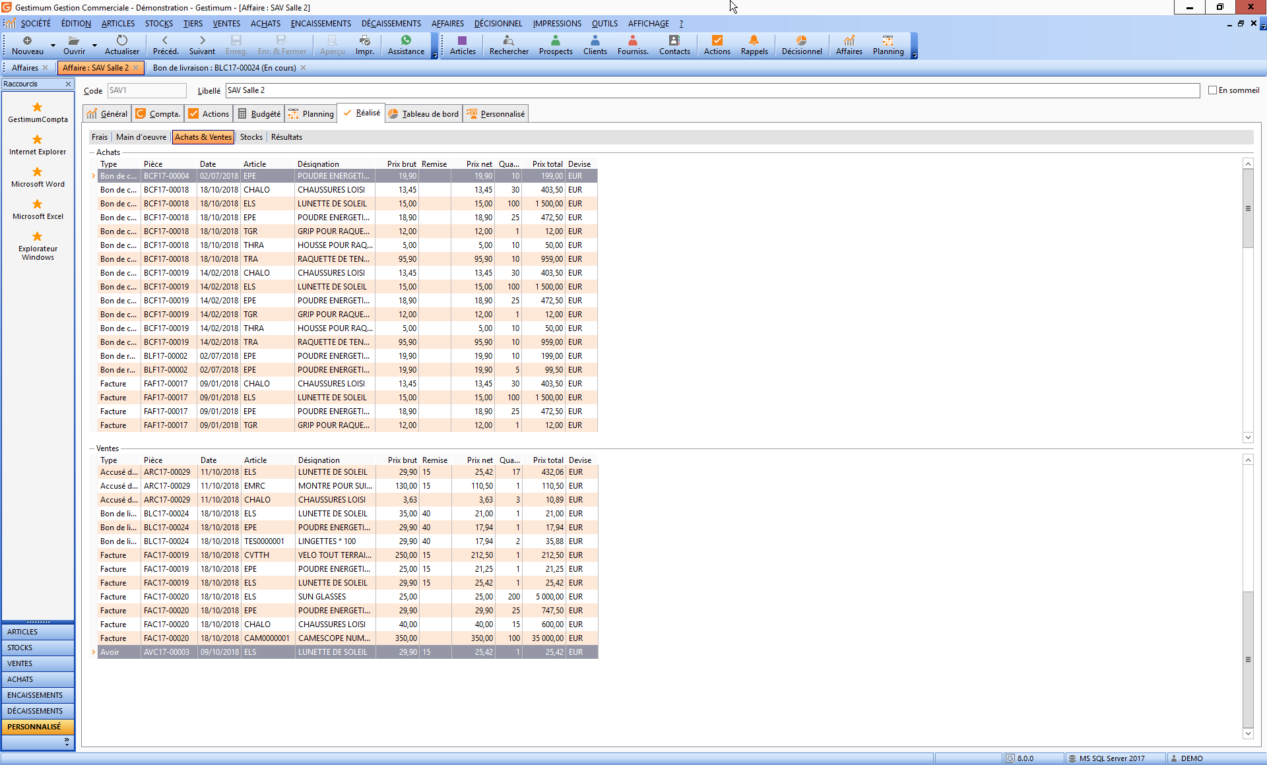Sort Achats by Prix total column
1267x765 pixels.
pos(547,164)
